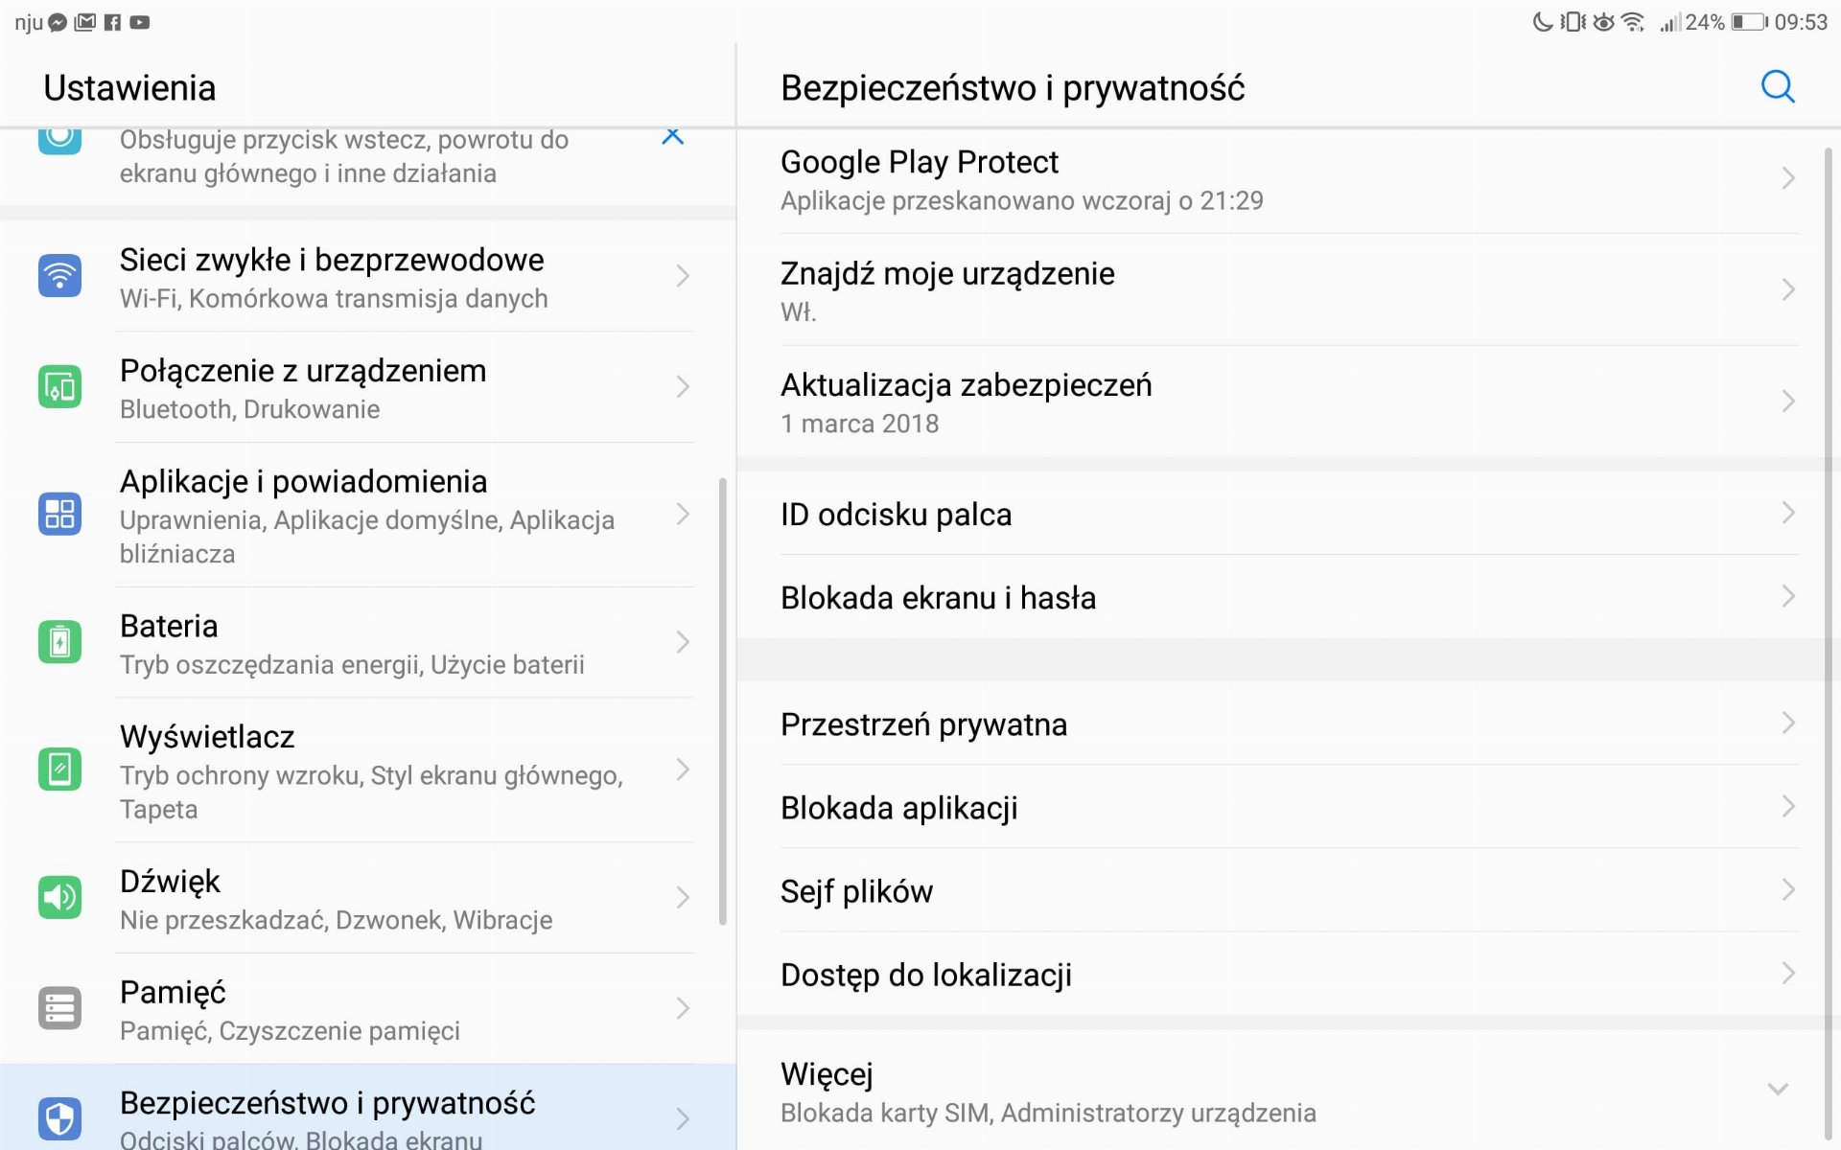Tap the sound speaker icon
This screenshot has height=1150, width=1841.
(59, 897)
